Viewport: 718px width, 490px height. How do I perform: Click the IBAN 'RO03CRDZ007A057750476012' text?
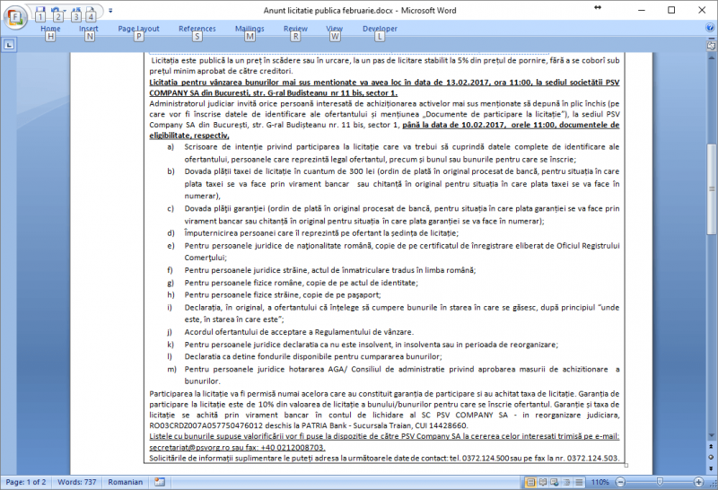click(x=208, y=425)
